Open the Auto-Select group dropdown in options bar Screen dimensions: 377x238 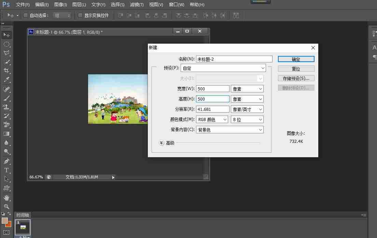(x=62, y=15)
